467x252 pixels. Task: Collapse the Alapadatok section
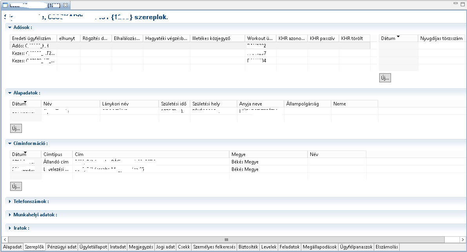click(10, 93)
